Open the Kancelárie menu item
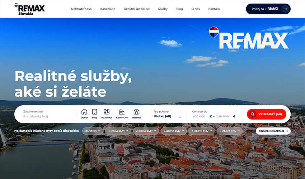Image resolution: width=305 pixels, height=179 pixels. 108,9
